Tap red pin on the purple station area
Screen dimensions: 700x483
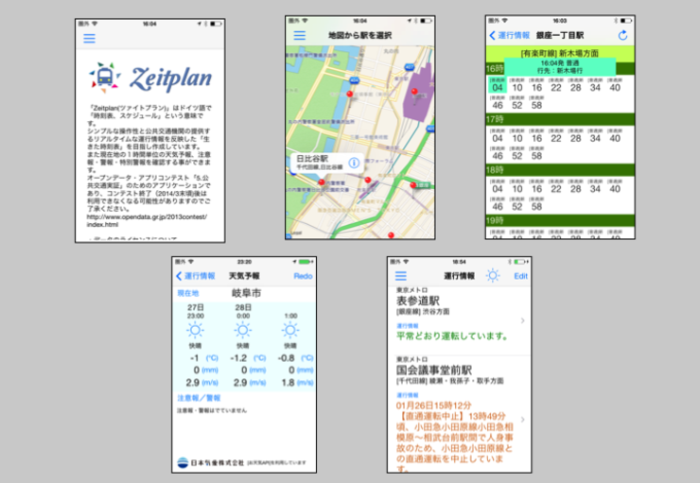pyautogui.click(x=414, y=92)
